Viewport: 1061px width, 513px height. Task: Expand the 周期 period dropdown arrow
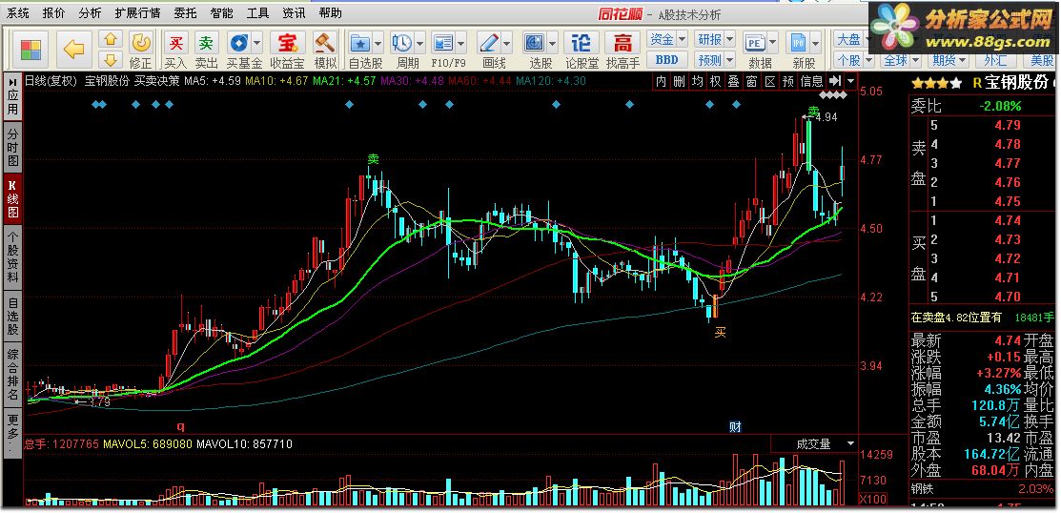418,44
